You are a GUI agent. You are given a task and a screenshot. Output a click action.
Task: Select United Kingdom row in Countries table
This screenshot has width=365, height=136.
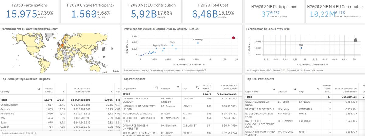click(60, 105)
